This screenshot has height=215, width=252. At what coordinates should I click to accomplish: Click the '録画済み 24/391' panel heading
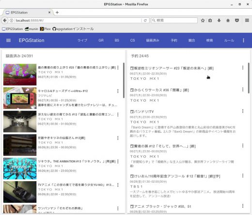(x=19, y=56)
